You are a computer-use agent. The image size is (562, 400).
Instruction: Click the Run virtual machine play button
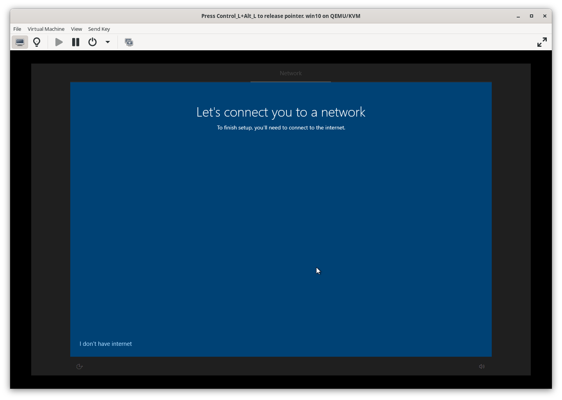click(59, 42)
